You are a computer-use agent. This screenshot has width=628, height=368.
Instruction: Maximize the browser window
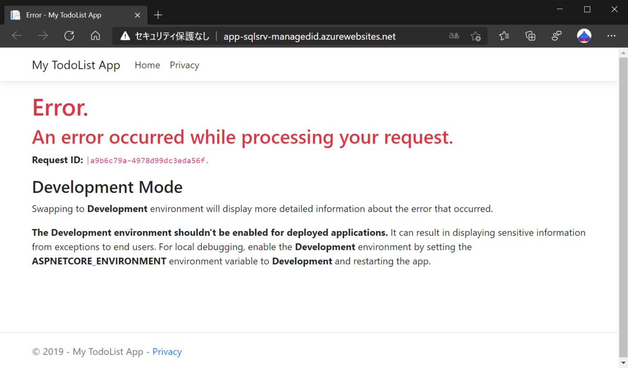tap(587, 9)
